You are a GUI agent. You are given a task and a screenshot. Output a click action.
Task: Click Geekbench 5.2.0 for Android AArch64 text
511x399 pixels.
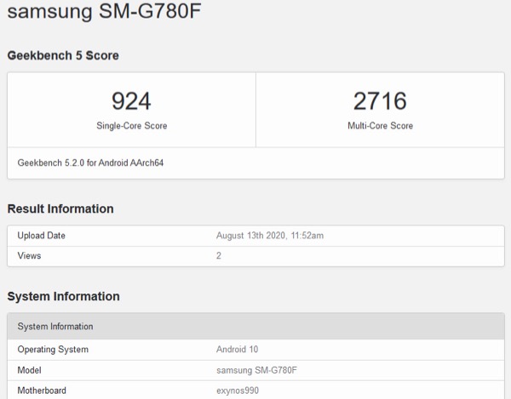point(90,162)
